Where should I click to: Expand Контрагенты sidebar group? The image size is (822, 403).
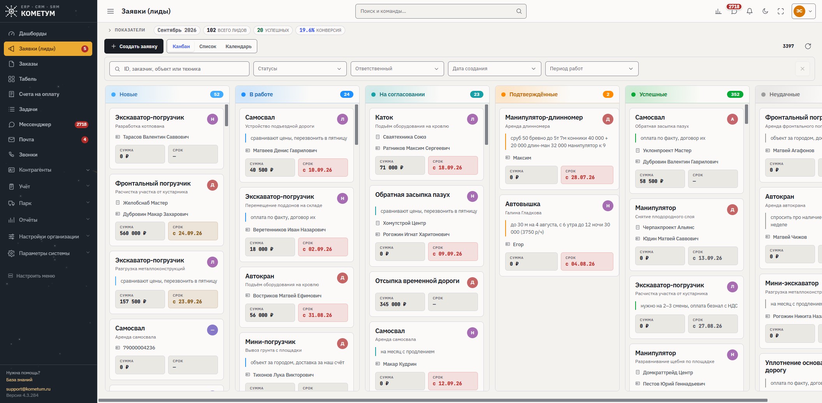click(48, 170)
